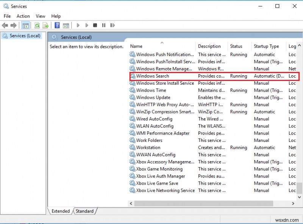The height and width of the screenshot is (224, 303).
Task: Switch to the Extended tab
Action: (x=60, y=211)
